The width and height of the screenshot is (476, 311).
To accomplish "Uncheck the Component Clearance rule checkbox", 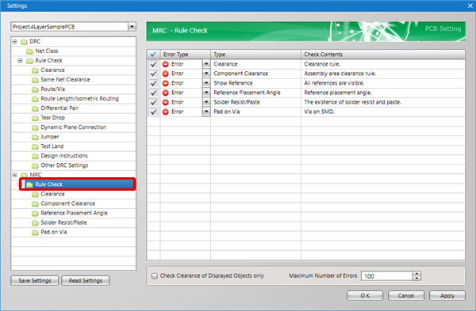I will tap(154, 74).
